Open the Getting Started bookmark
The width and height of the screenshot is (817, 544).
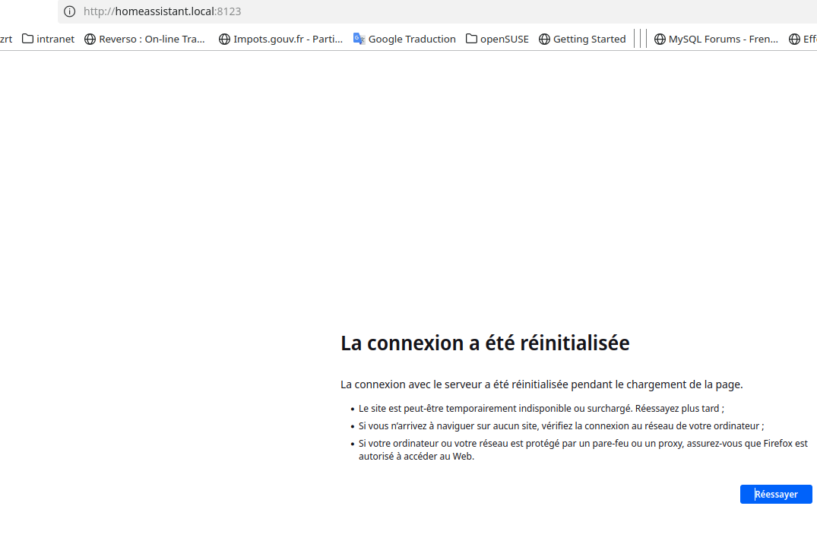tap(589, 39)
